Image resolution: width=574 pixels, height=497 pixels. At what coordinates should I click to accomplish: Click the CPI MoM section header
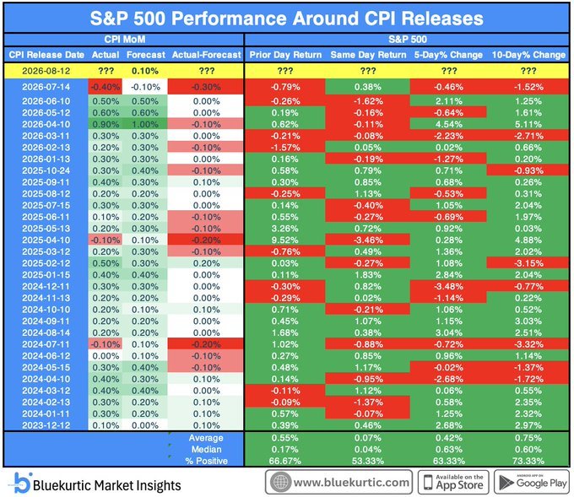124,40
